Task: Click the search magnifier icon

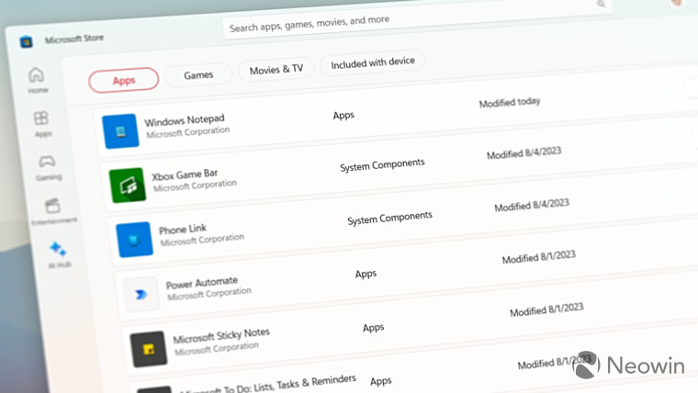Action: coord(602,6)
